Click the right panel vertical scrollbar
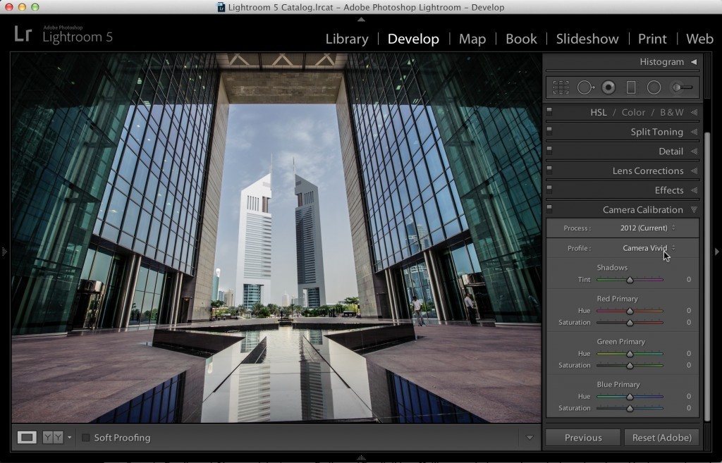This screenshot has width=722, height=463. [x=708, y=276]
